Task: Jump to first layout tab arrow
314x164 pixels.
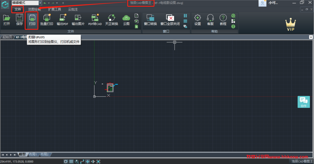Action: (x=3, y=155)
